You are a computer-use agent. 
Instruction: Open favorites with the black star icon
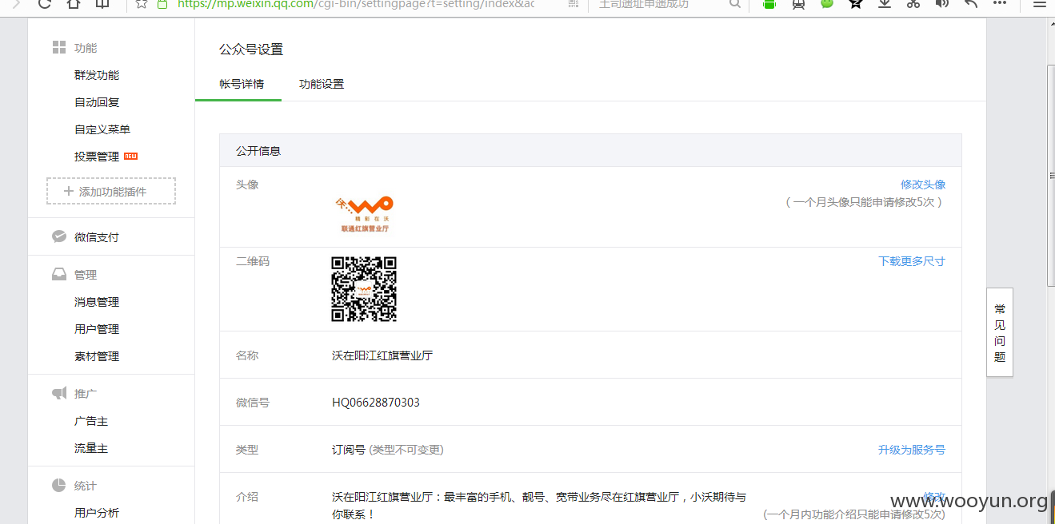tap(856, 4)
